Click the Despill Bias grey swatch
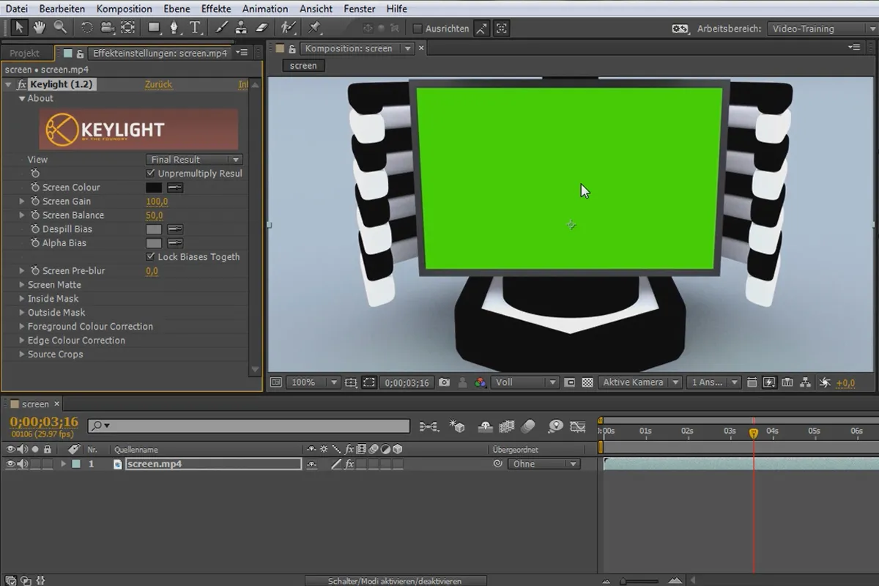 [x=154, y=229]
